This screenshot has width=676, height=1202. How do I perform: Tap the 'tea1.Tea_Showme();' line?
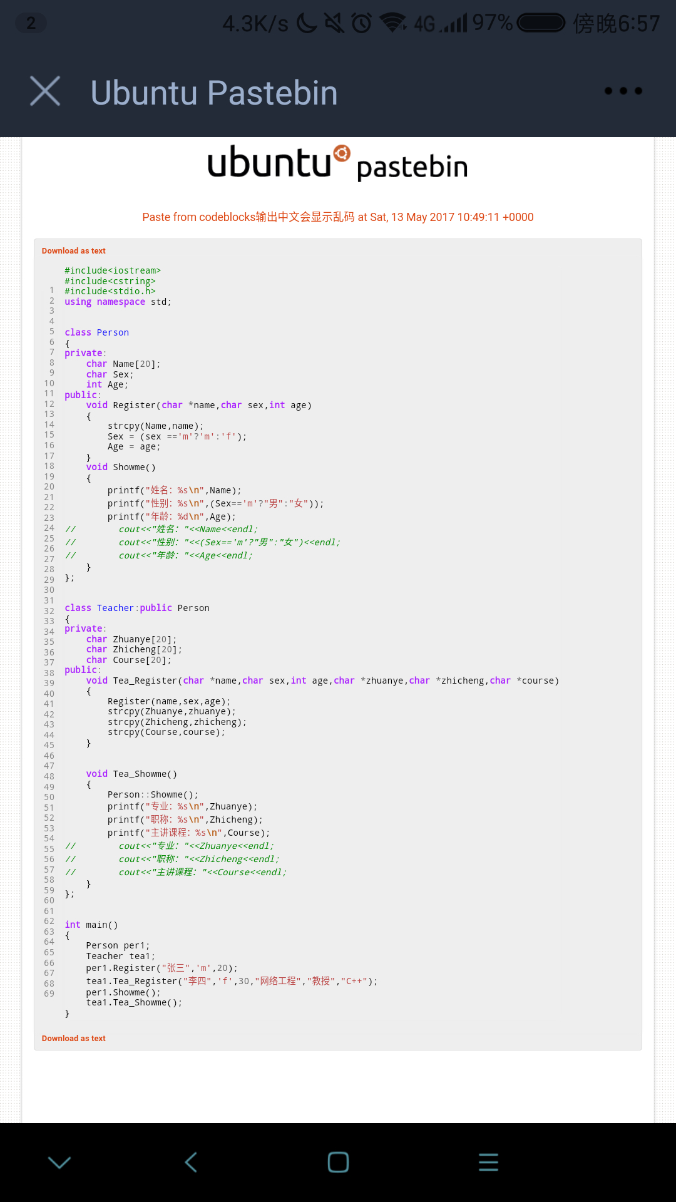134,1002
